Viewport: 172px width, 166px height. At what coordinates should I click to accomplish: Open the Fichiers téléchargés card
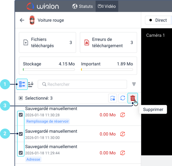tap(47, 42)
